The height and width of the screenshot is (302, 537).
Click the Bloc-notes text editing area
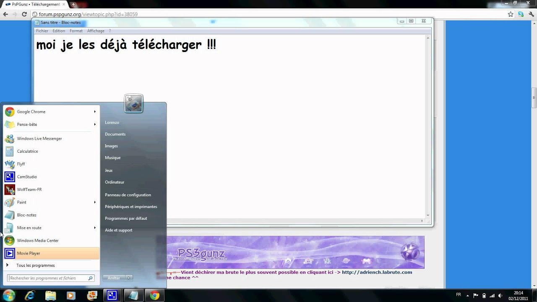[x=230, y=127]
